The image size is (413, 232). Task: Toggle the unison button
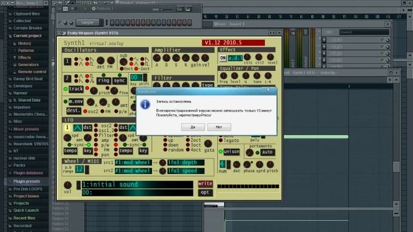click(x=232, y=152)
